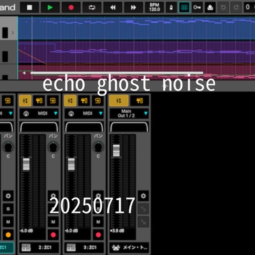Select the blue clip on first track
Viewport: 255px width, 255px height.
point(136,29)
